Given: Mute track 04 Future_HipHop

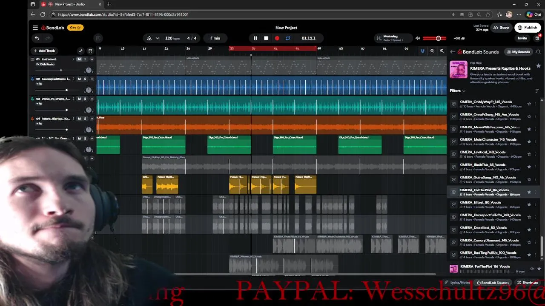Looking at the screenshot, I should (79, 119).
